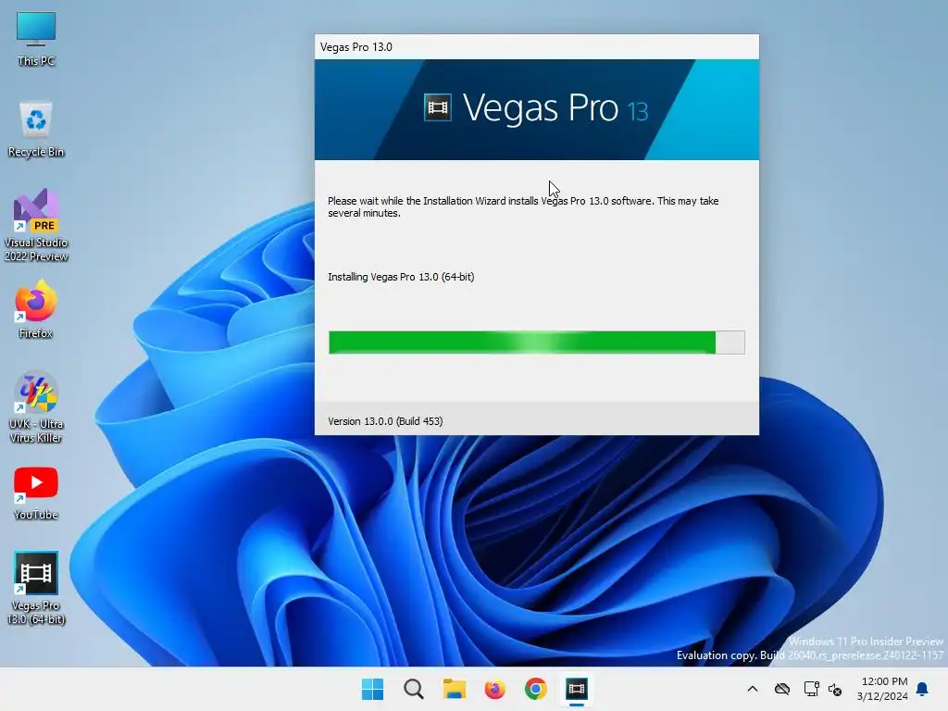Launch Firefox from the taskbar
Image resolution: width=948 pixels, height=711 pixels.
[x=494, y=689]
